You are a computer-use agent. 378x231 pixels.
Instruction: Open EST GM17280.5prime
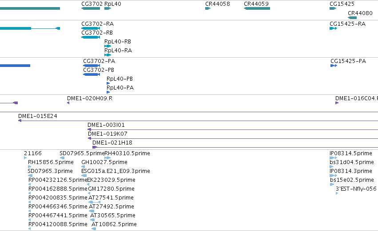pyautogui.click(x=89, y=193)
